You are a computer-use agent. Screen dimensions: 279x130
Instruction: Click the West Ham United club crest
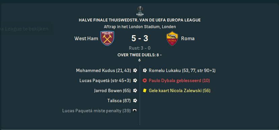(107, 39)
